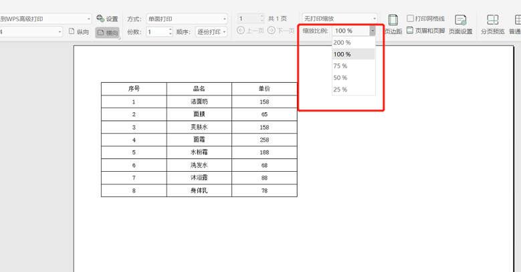Go to 上一页 previous page
This screenshot has height=272, width=521.
click(250, 31)
